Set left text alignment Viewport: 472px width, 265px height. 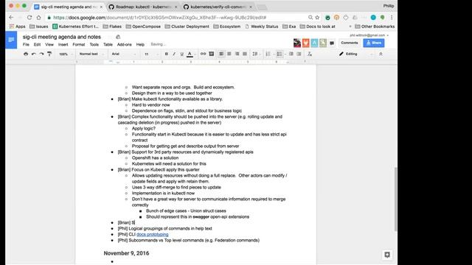tap(221, 54)
